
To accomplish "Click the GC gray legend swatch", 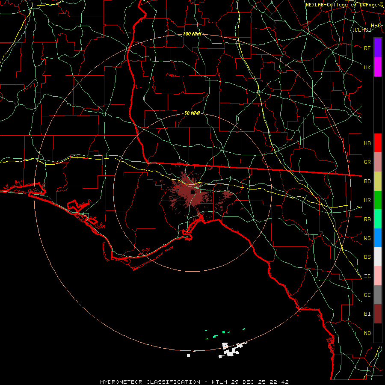I will [378, 295].
